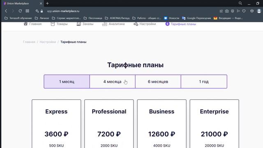The image size is (263, 148).
Task: Select the 4 месяца billing period
Action: pyautogui.click(x=112, y=81)
